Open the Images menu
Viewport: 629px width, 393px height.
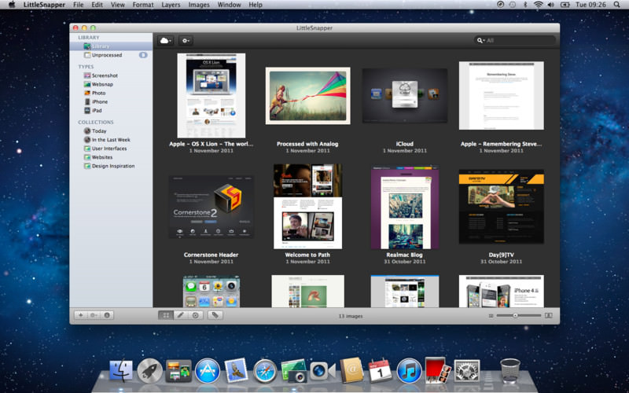[199, 5]
